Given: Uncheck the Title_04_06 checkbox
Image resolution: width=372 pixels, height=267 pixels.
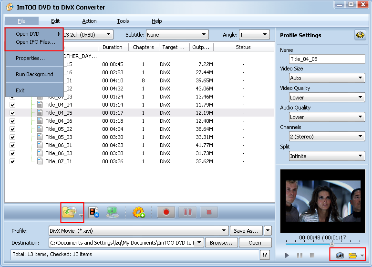Looking at the screenshot, I should click(12, 121).
